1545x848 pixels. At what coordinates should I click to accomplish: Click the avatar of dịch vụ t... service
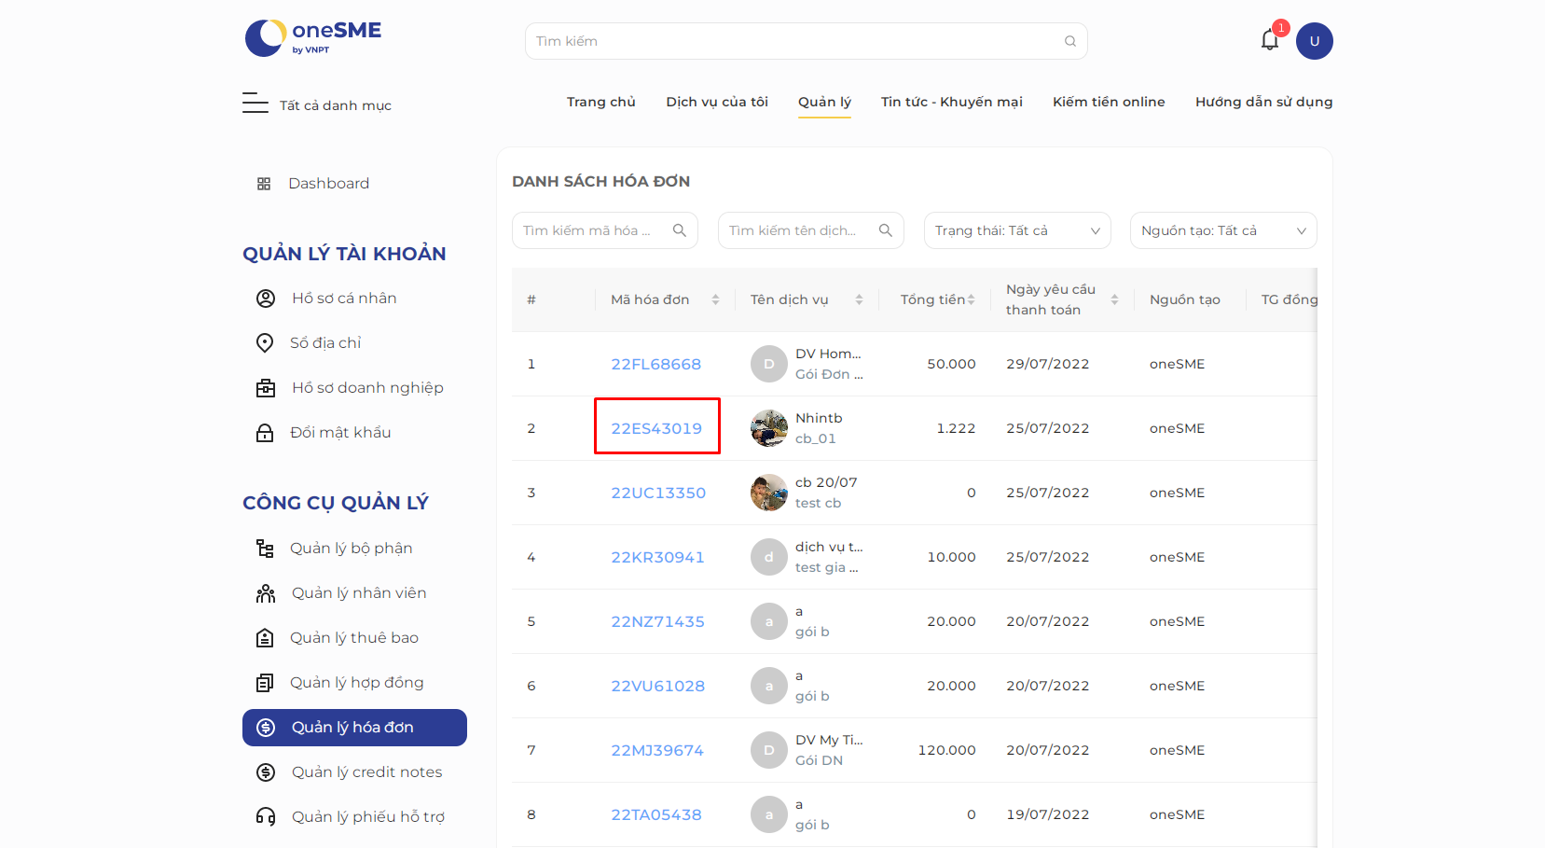click(x=769, y=557)
